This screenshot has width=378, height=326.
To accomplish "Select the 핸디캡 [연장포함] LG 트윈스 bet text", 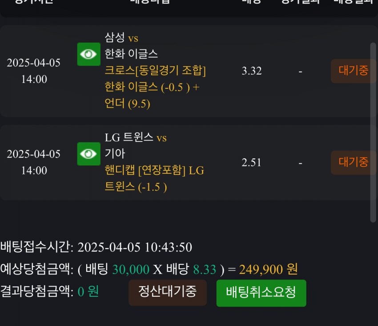I will point(154,178).
